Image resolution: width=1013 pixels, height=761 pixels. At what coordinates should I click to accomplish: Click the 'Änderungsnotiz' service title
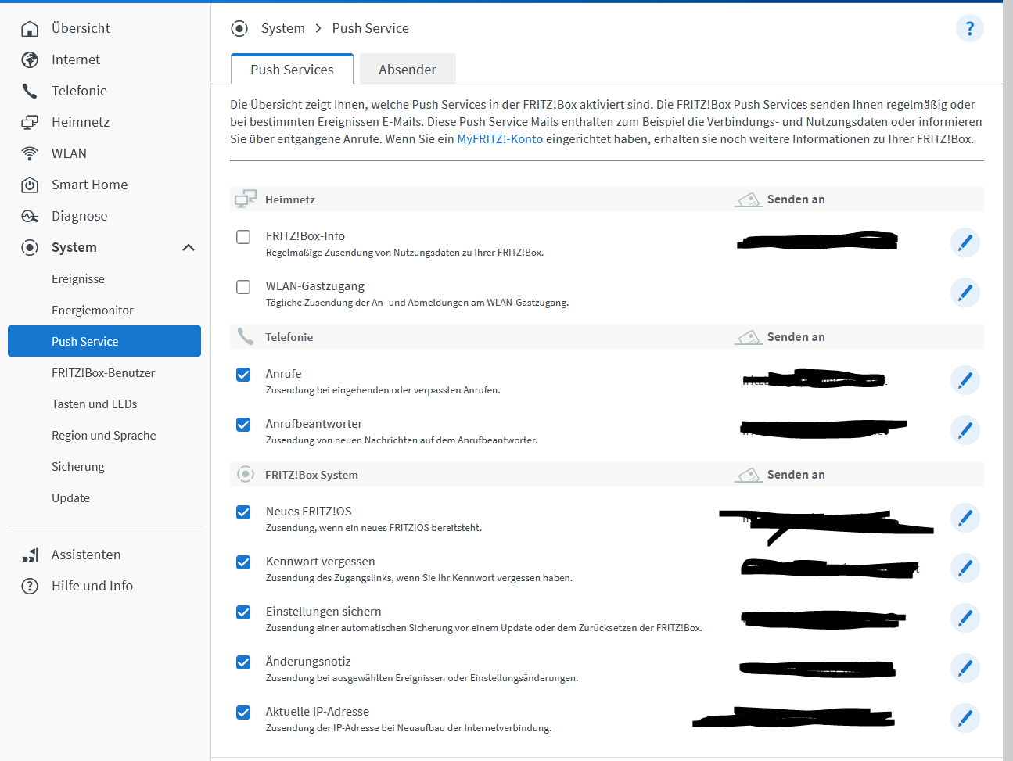click(x=308, y=662)
